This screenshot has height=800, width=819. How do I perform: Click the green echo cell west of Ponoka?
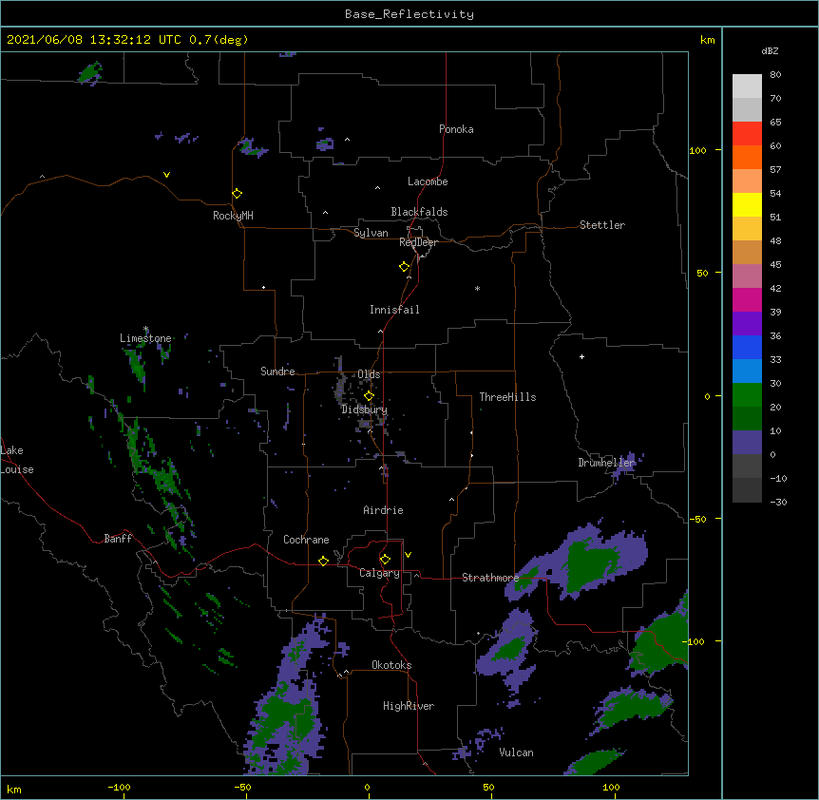click(325, 144)
